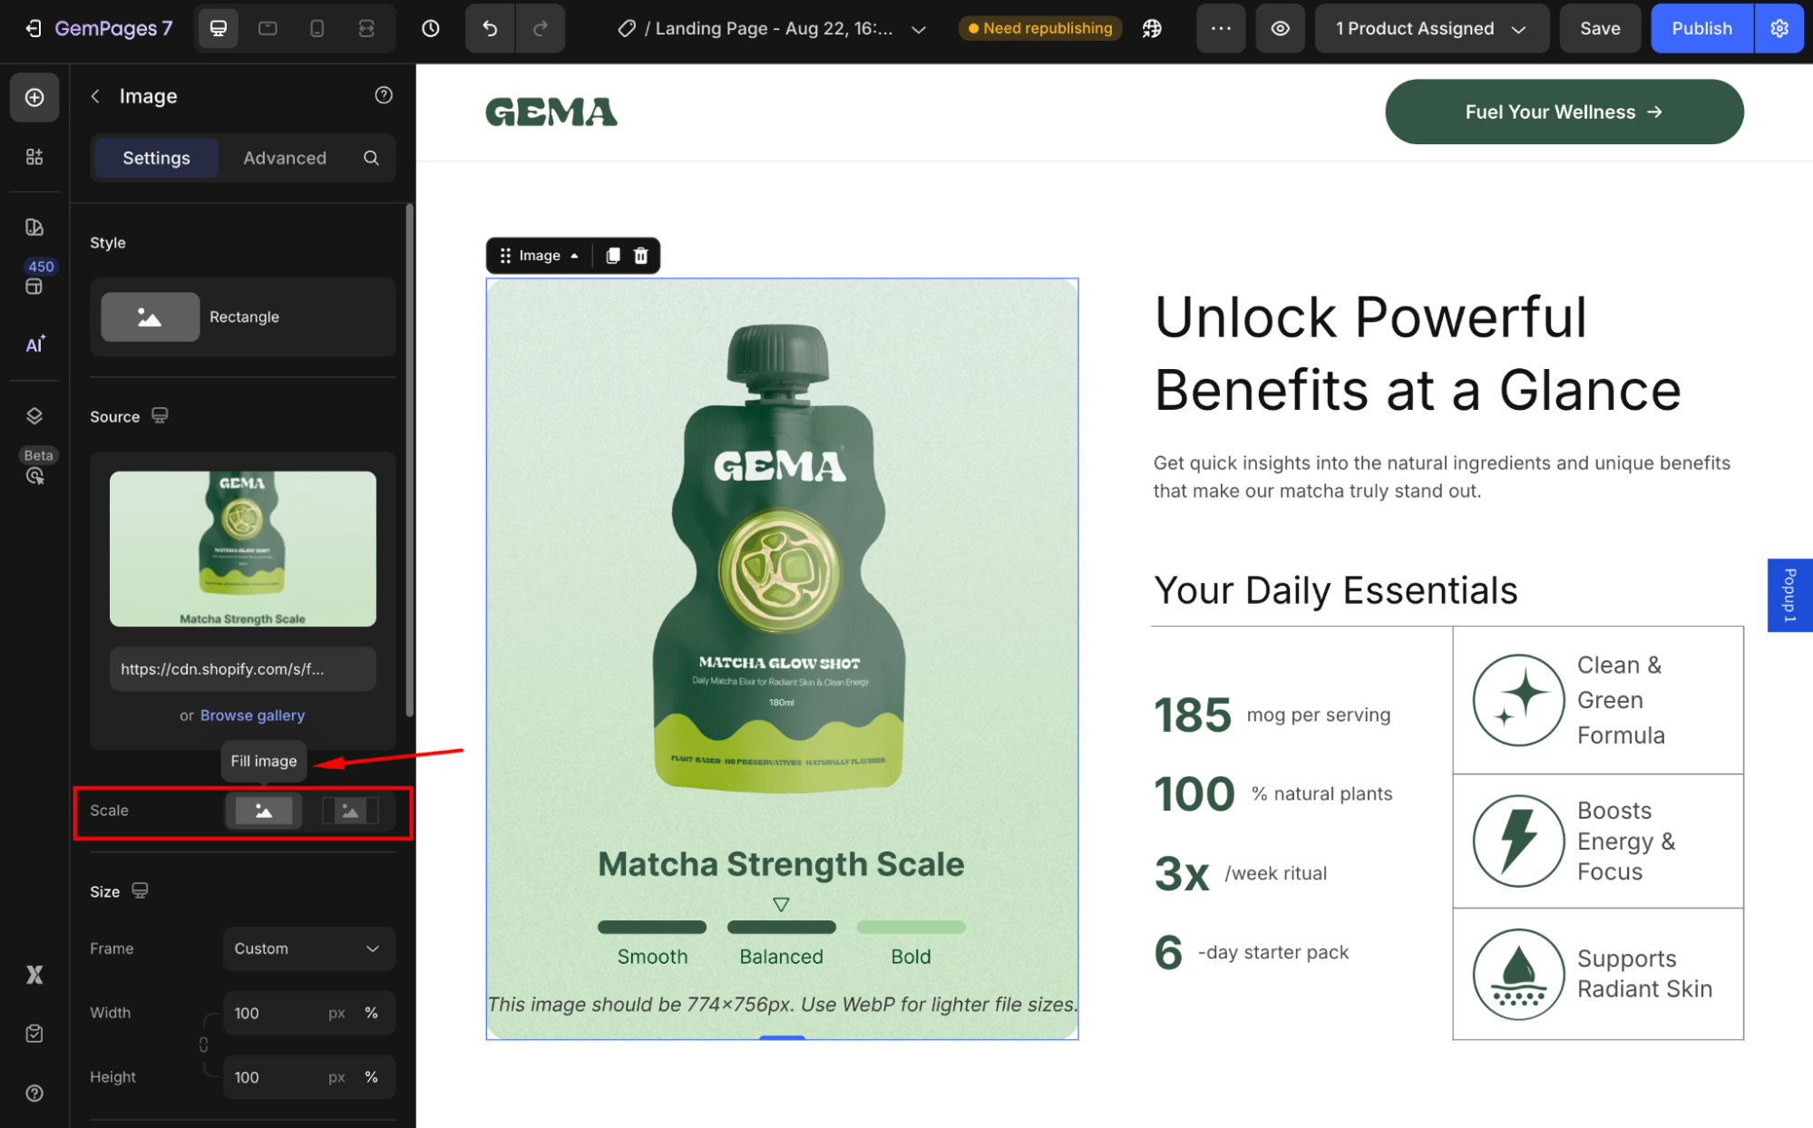Delete the image using trash icon
Image resolution: width=1813 pixels, height=1128 pixels.
[x=641, y=256]
